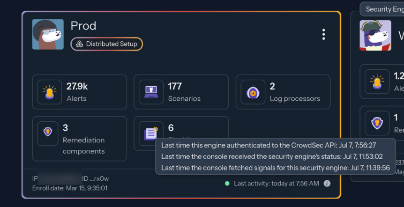
Task: Click the alerts siren icon in Prod
Action: 49,92
